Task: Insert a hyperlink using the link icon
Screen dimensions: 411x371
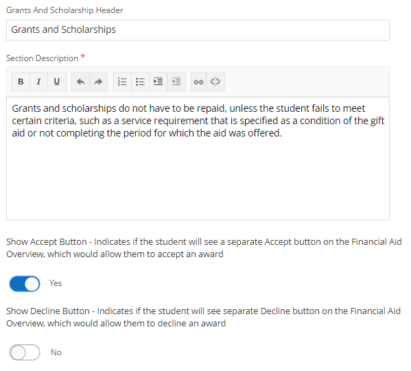Action: [198, 82]
